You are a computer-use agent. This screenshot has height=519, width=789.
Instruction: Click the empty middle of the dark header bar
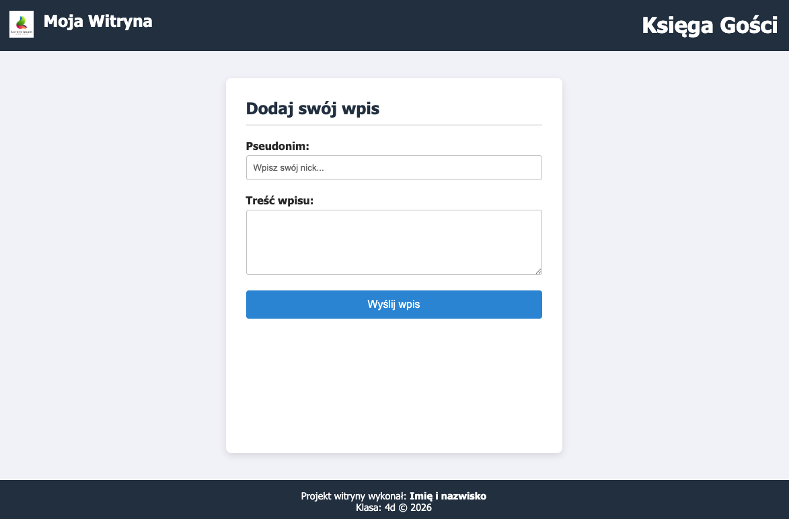[397, 25]
